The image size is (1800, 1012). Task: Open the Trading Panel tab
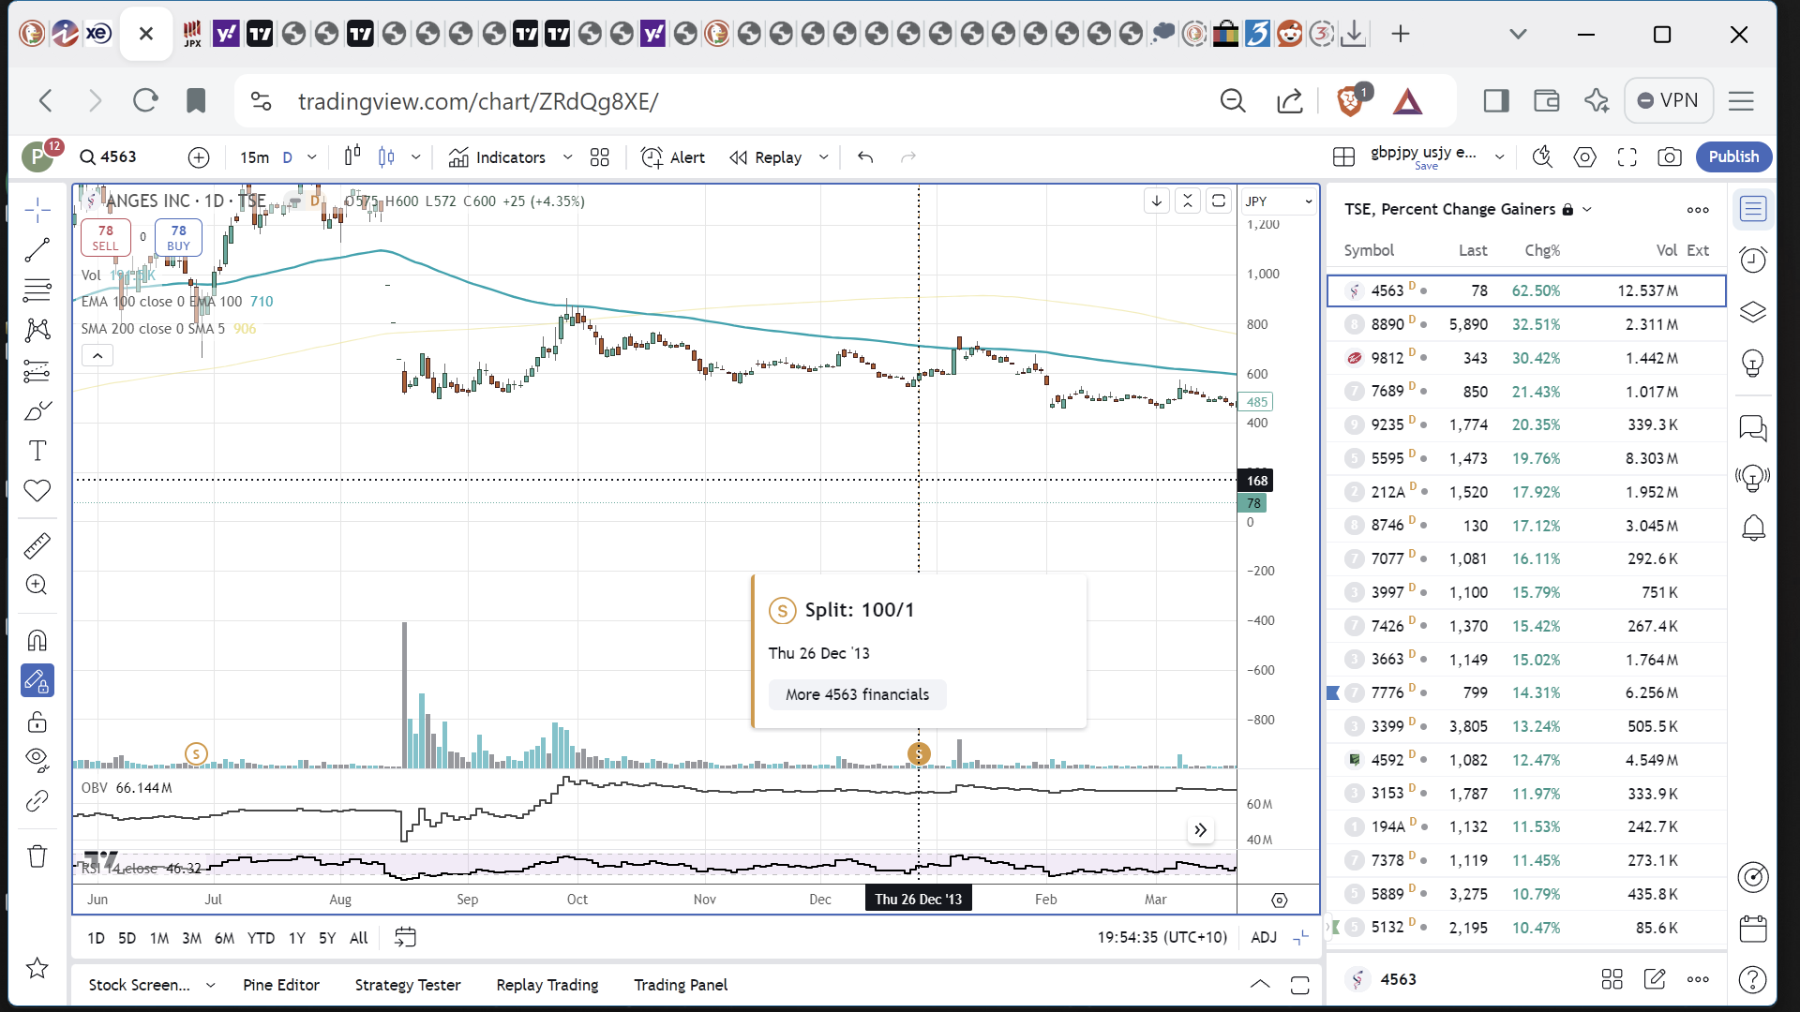point(681,985)
